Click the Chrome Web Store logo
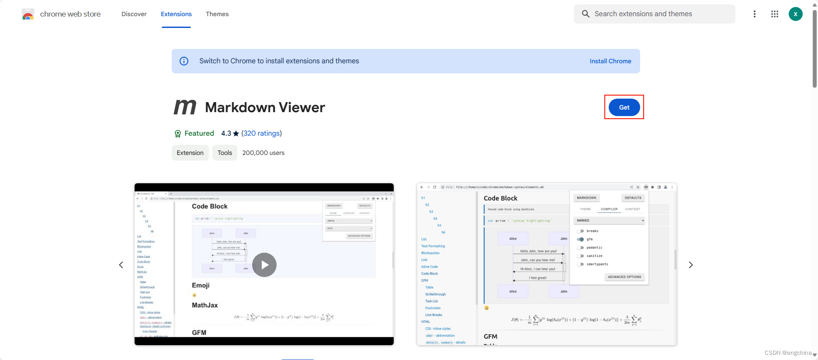The height and width of the screenshot is (360, 818). point(28,14)
